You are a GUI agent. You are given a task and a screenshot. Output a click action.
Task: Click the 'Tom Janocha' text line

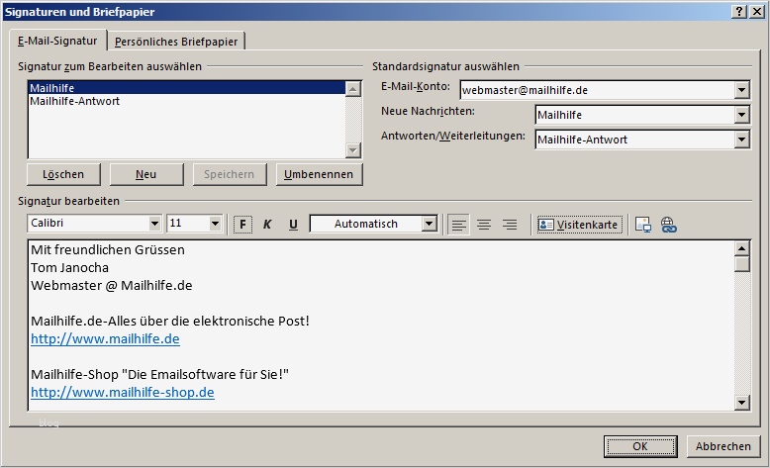69,267
